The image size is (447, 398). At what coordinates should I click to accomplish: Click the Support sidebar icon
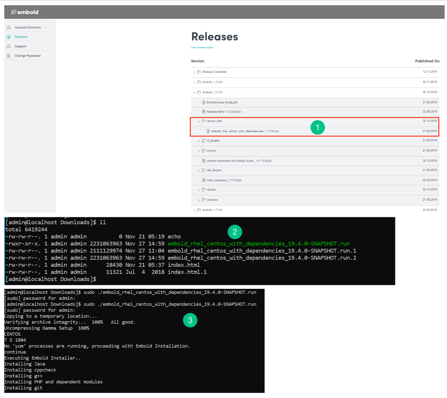pyautogui.click(x=9, y=46)
